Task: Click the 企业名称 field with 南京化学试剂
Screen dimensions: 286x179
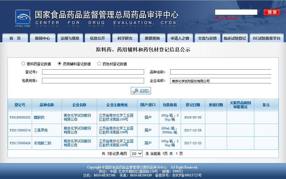Action: tap(220, 81)
